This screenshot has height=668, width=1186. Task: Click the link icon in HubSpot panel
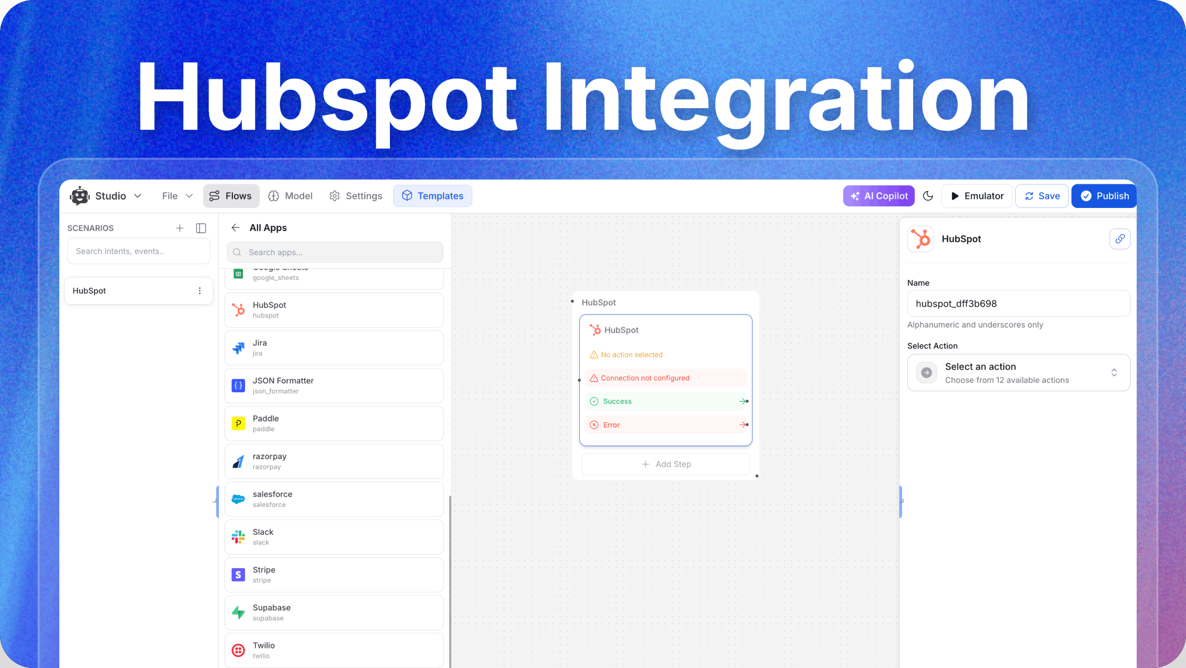pyautogui.click(x=1119, y=239)
